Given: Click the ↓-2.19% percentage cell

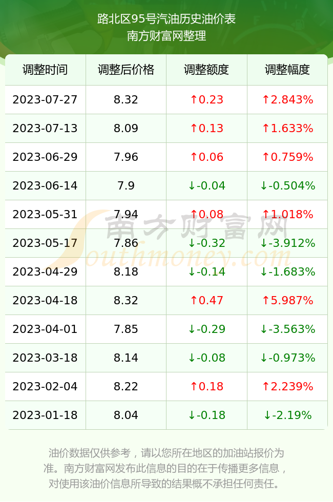Looking at the screenshot, I should pyautogui.click(x=287, y=415).
